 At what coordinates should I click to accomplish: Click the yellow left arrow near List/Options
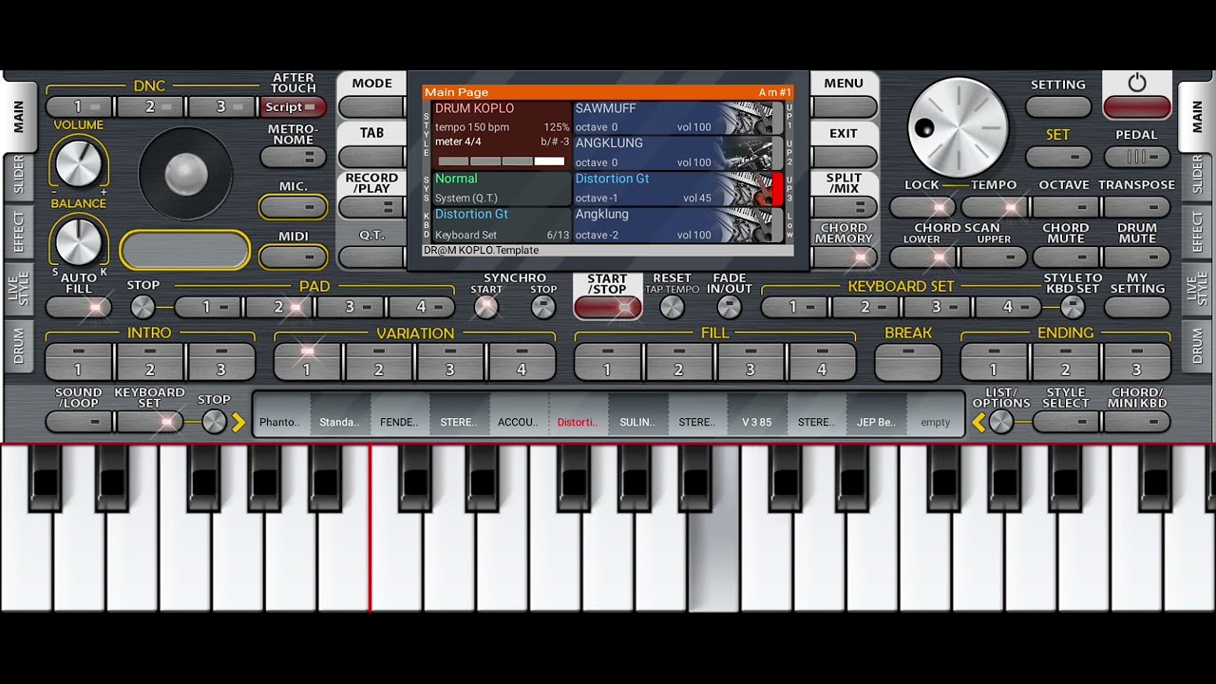click(x=978, y=423)
